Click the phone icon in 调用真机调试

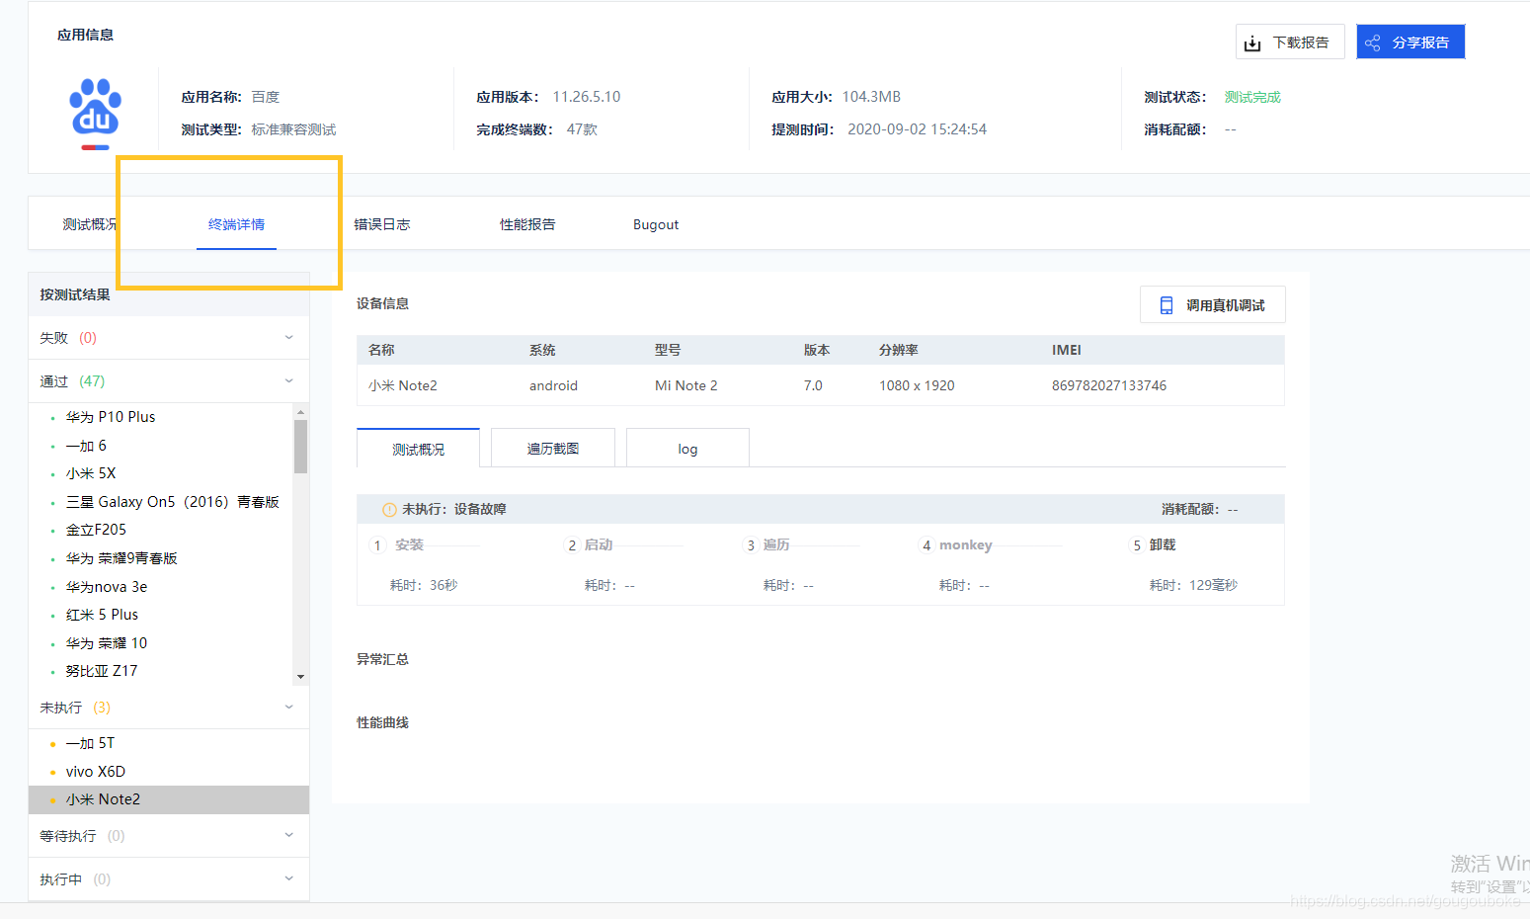(1167, 305)
